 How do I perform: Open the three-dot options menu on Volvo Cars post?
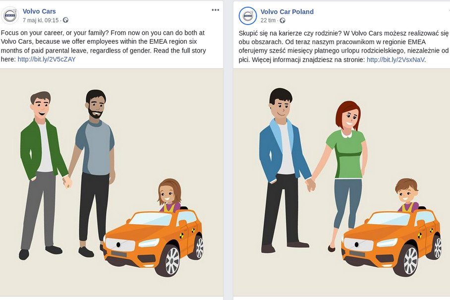click(215, 10)
